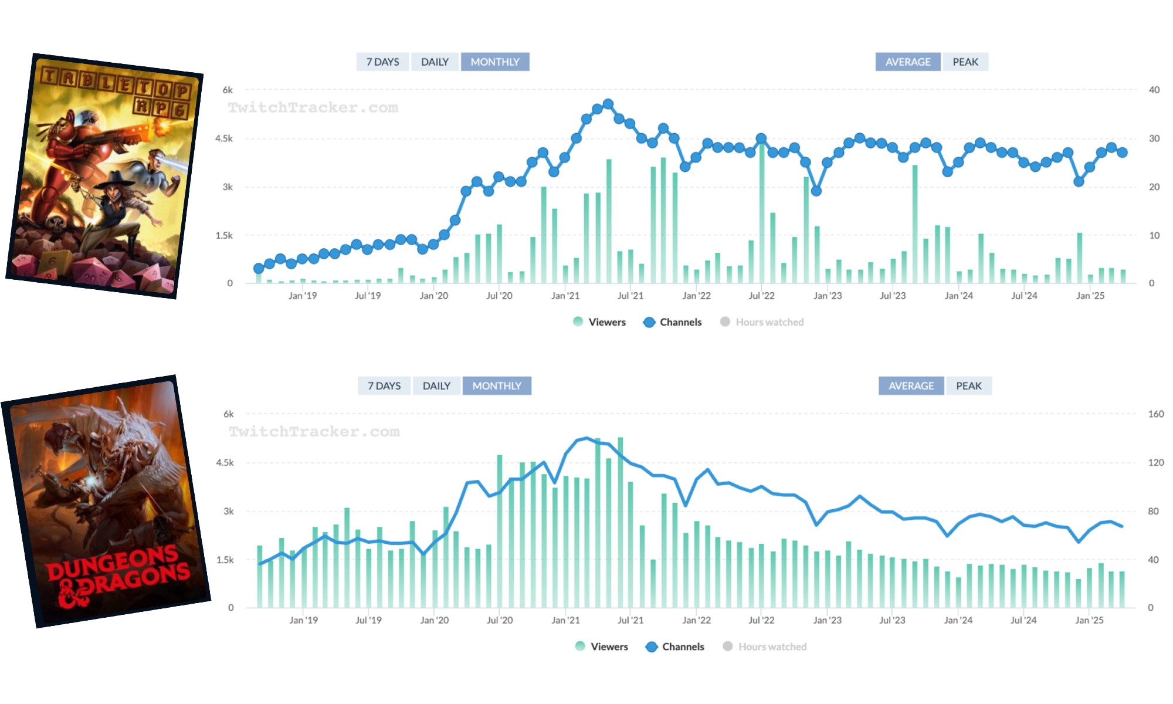Switch top chart to DAILY view
Image resolution: width=1173 pixels, height=704 pixels.
pyautogui.click(x=435, y=62)
